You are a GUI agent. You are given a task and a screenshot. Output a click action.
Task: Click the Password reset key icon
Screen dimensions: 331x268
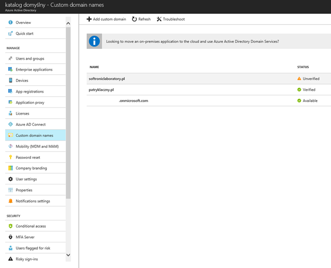(x=10, y=157)
